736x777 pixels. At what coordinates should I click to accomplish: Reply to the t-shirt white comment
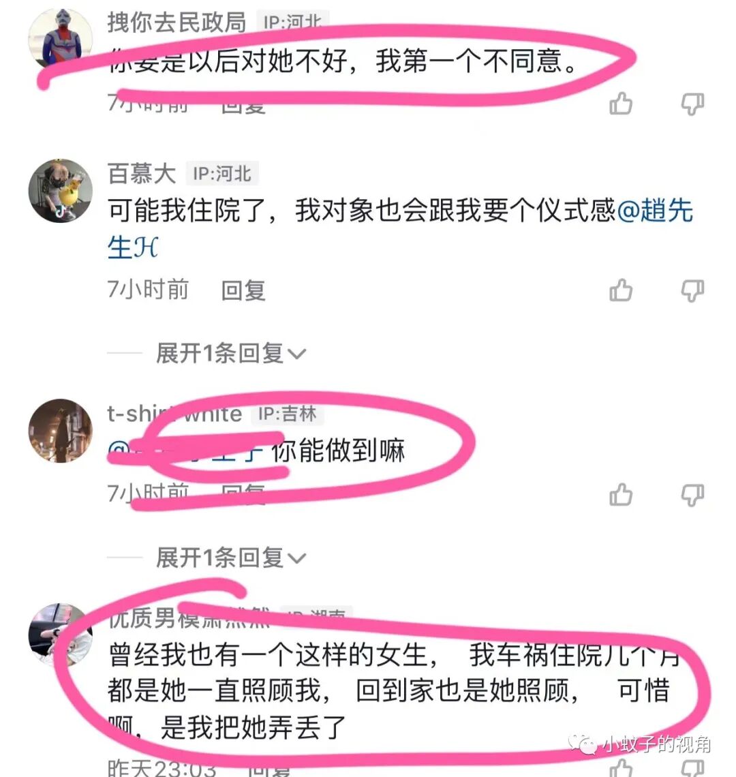click(243, 493)
